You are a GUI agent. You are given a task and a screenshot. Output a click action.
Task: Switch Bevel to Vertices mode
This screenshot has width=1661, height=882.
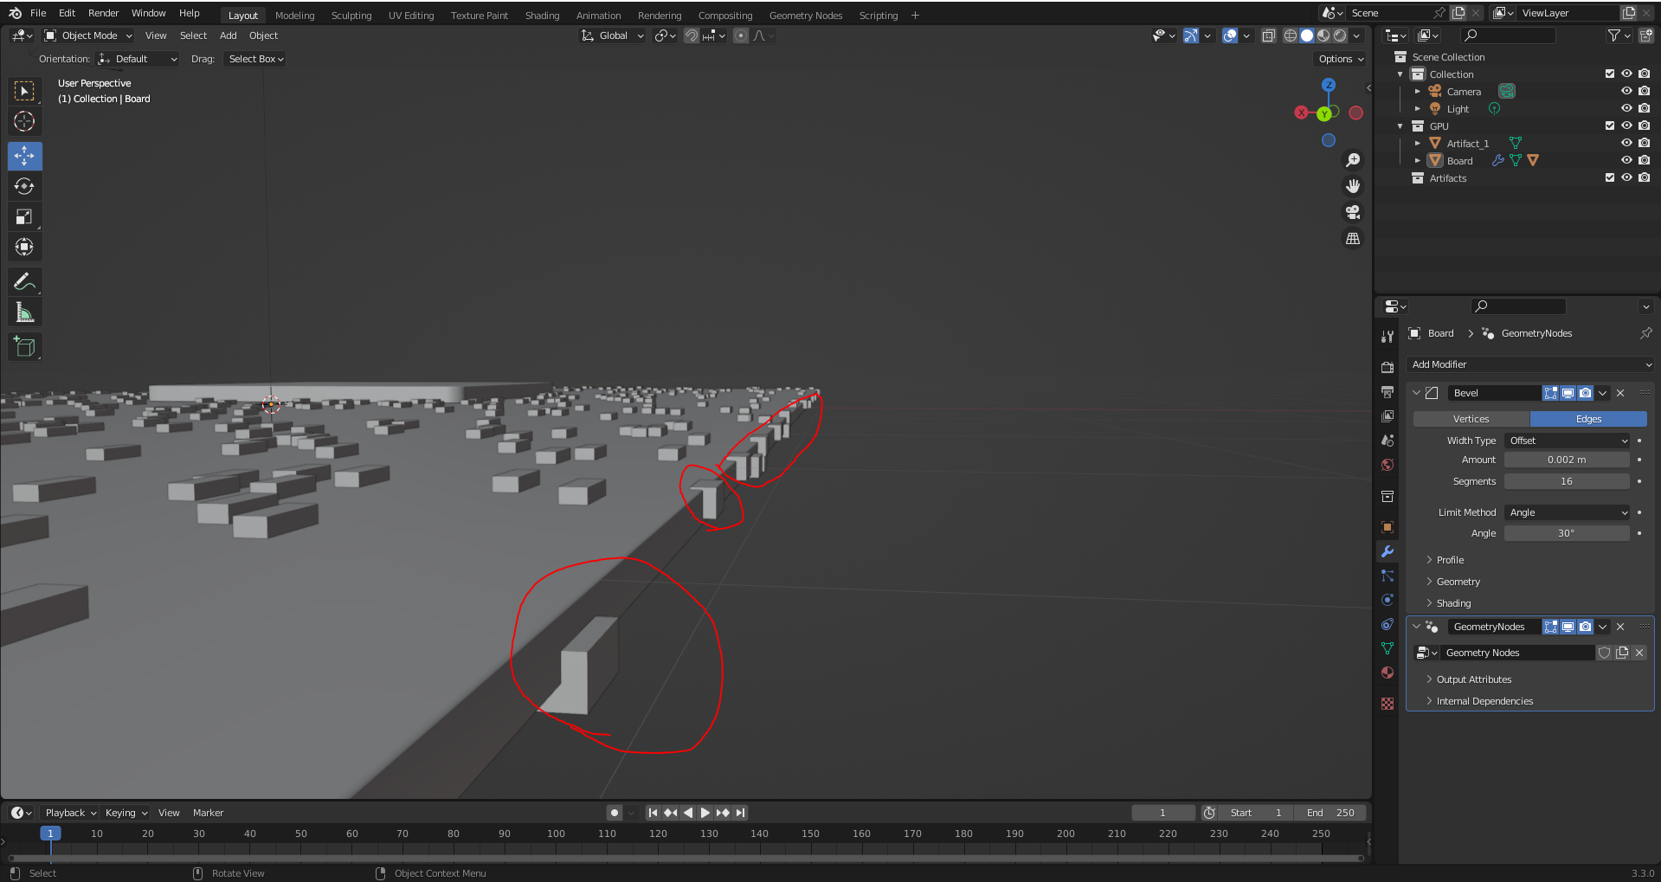point(1470,418)
